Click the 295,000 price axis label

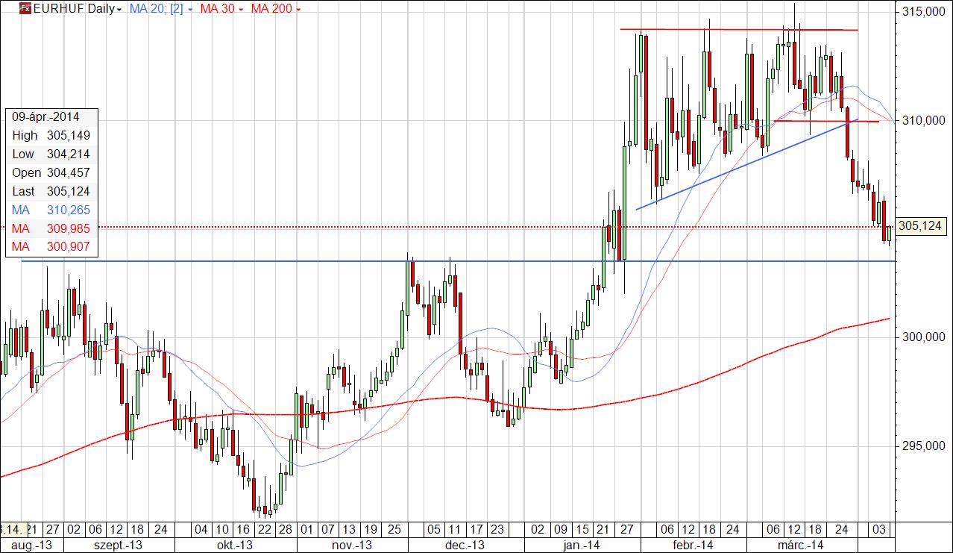click(924, 446)
